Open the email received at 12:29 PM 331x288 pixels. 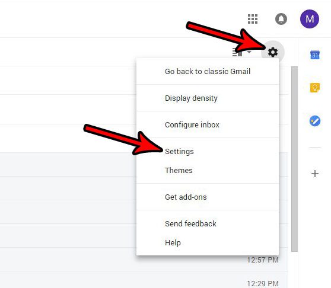pyautogui.click(x=144, y=280)
